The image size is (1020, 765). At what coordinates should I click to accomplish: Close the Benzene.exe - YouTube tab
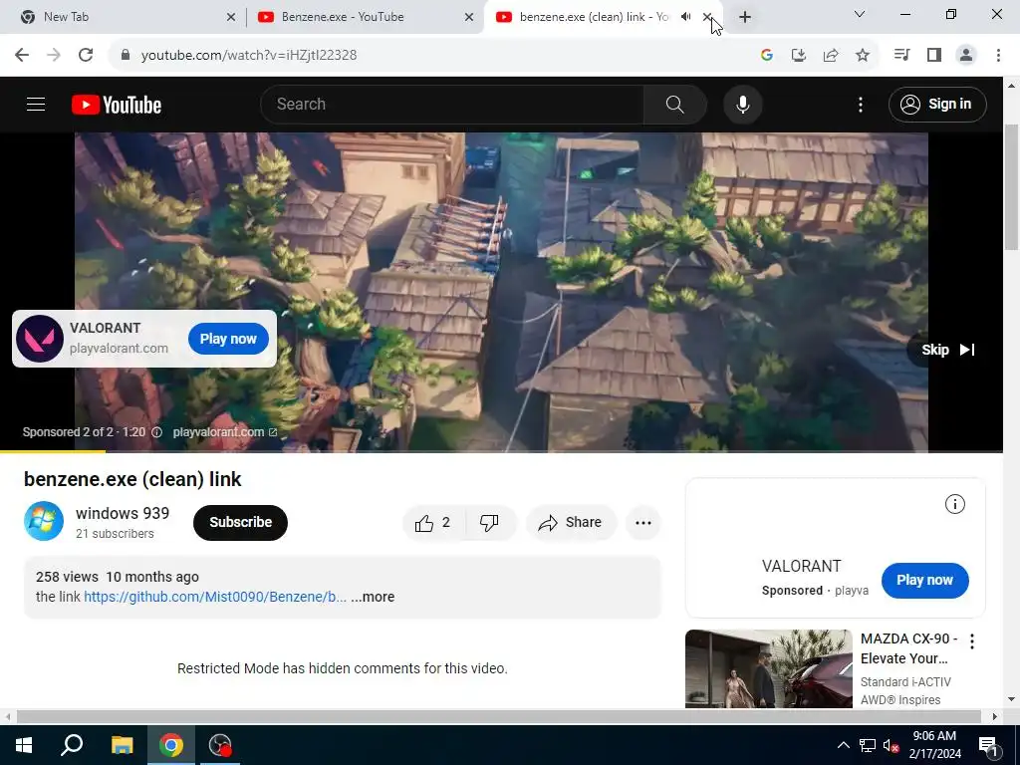(469, 17)
